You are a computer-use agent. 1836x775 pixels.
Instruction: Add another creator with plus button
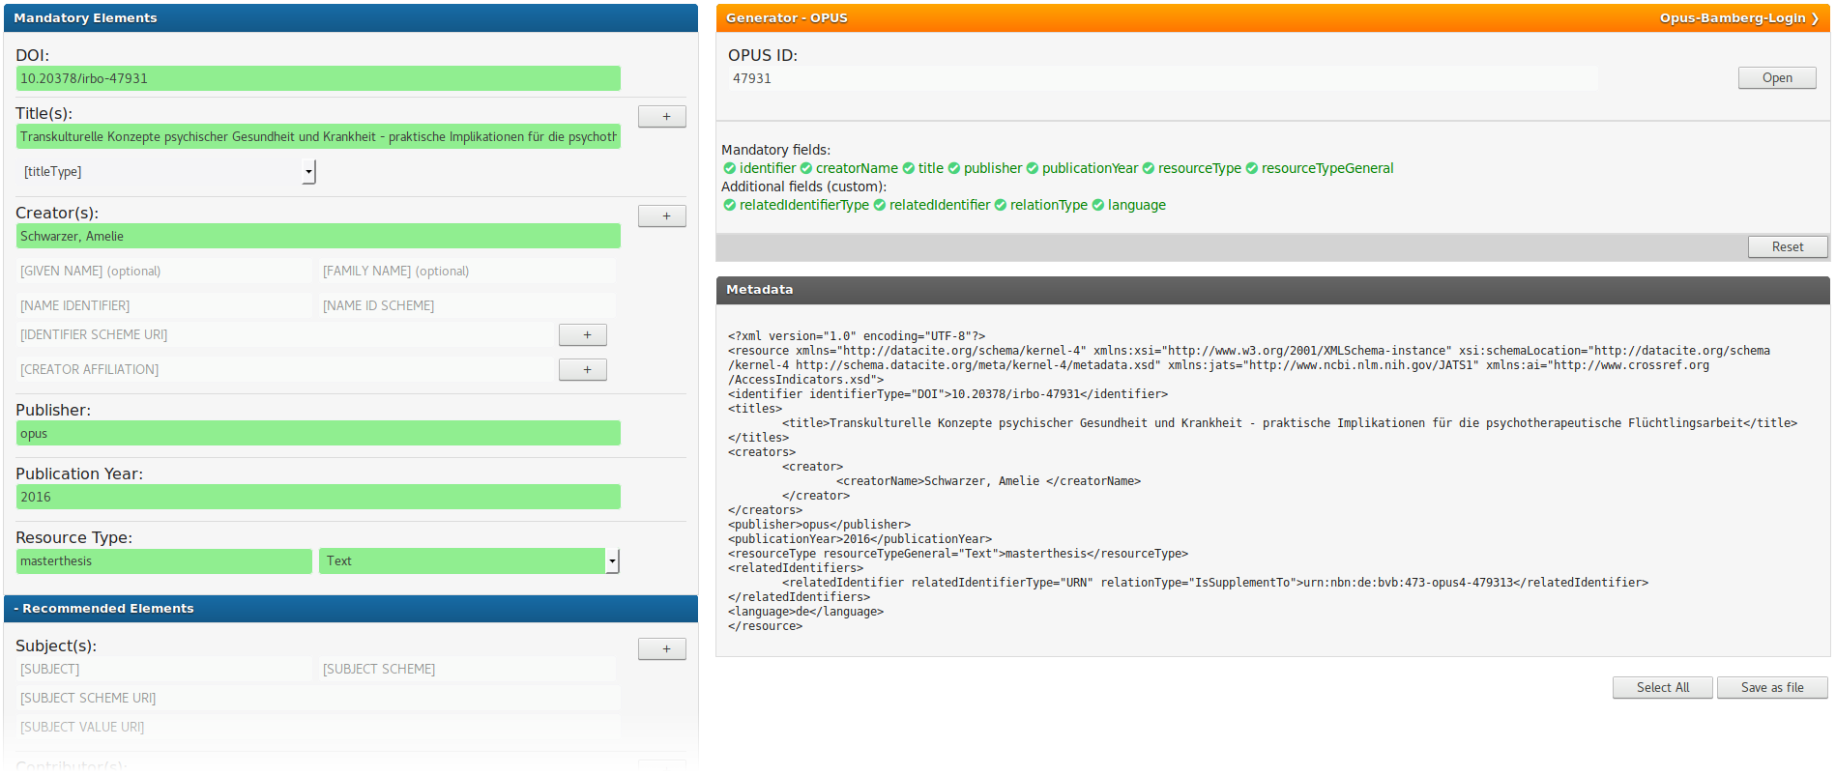(662, 216)
